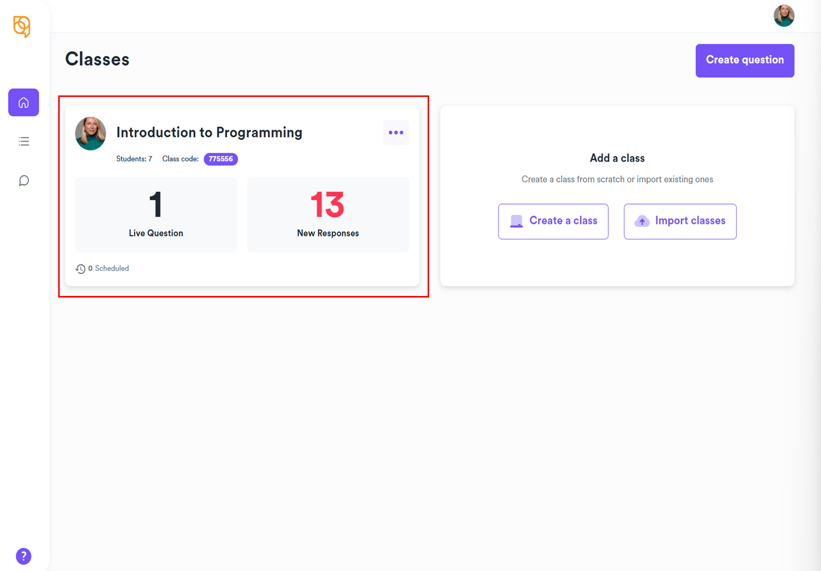Viewport: 821px width, 571px height.
Task: Click the cloud upload icon in Import classes
Action: [642, 221]
